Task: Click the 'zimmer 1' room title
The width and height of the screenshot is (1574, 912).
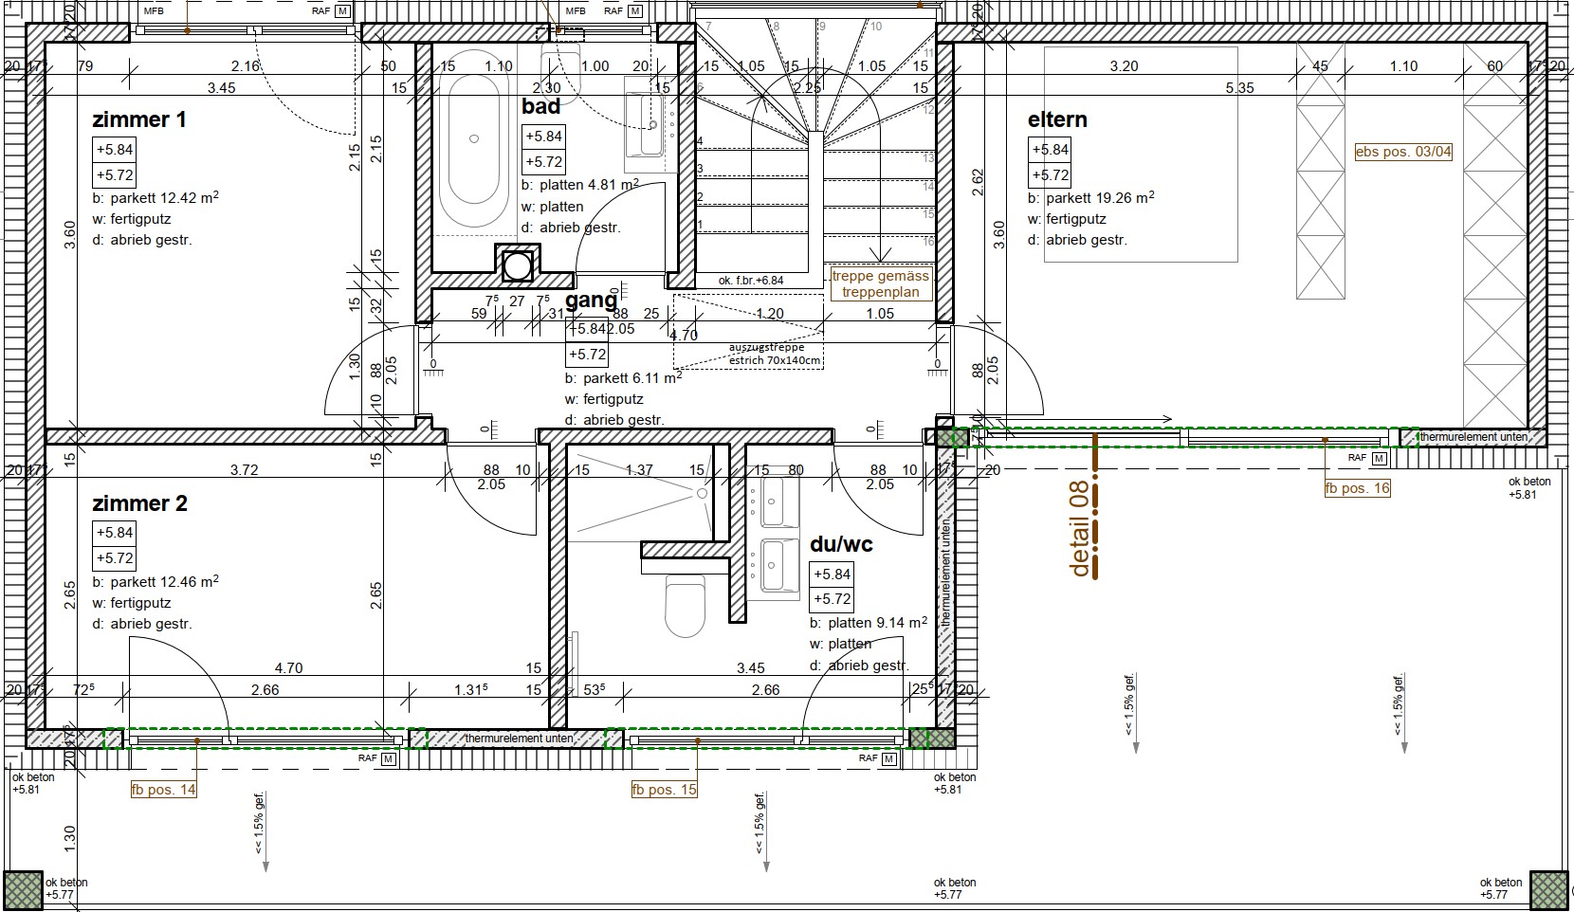Action: click(138, 119)
